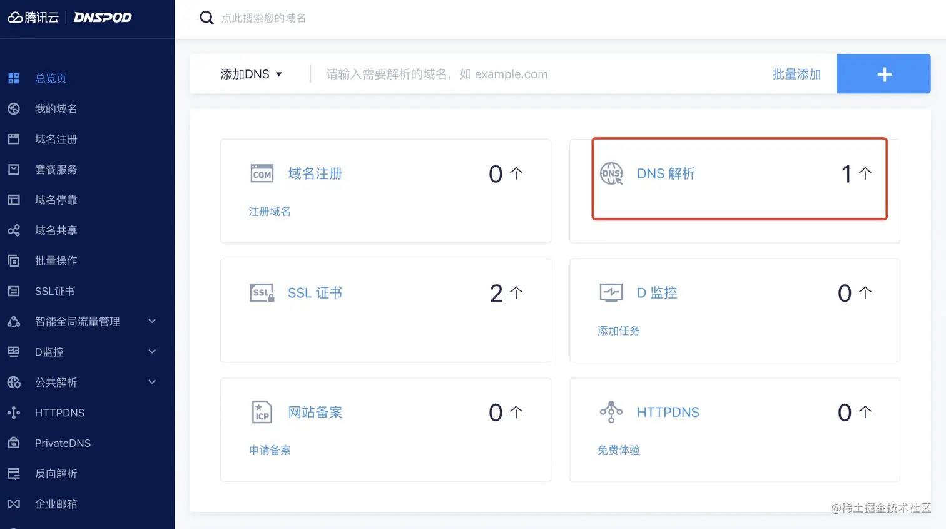Click the search magnifier icon
946x529 pixels.
206,18
